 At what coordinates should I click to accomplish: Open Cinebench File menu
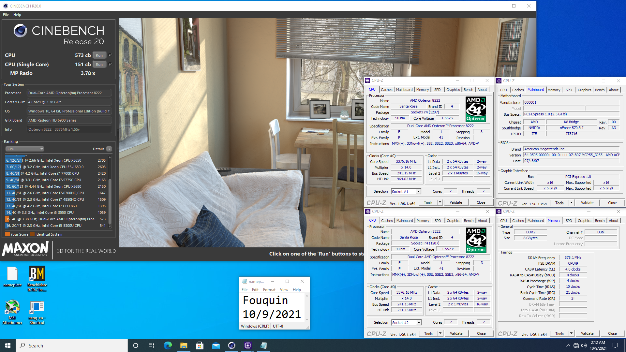(x=6, y=15)
